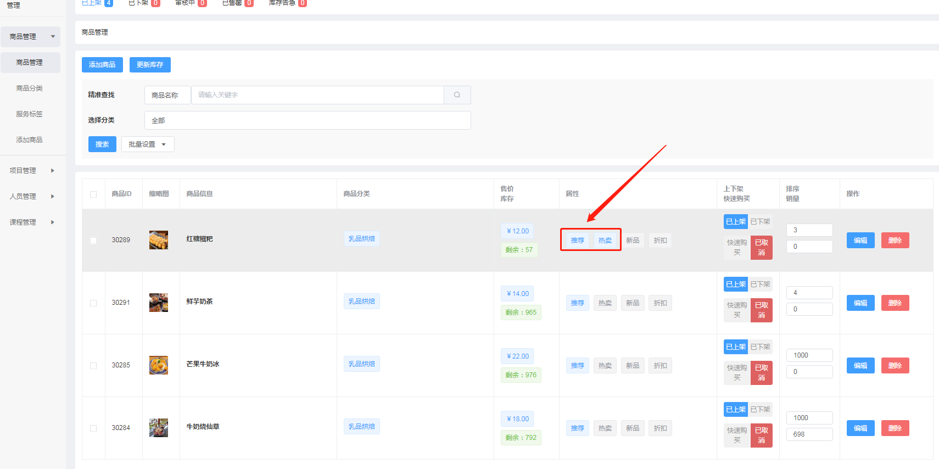Open the 商品名称 search-type dropdown
The width and height of the screenshot is (939, 469).
[x=167, y=95]
